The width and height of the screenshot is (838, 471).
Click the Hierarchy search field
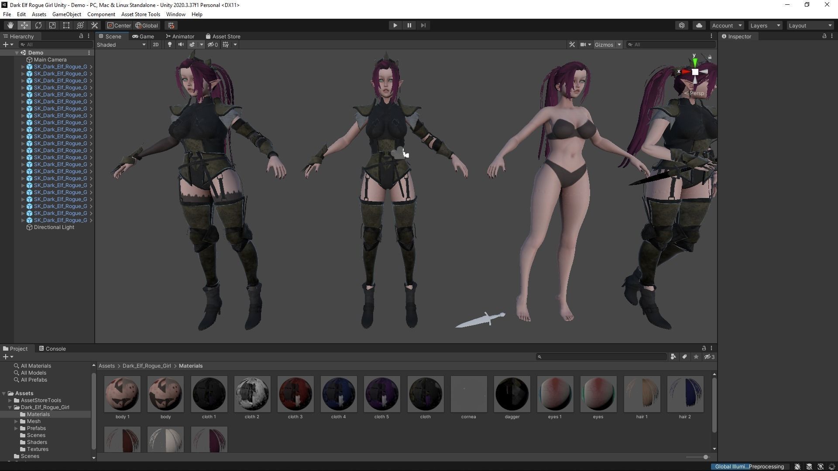pos(56,44)
